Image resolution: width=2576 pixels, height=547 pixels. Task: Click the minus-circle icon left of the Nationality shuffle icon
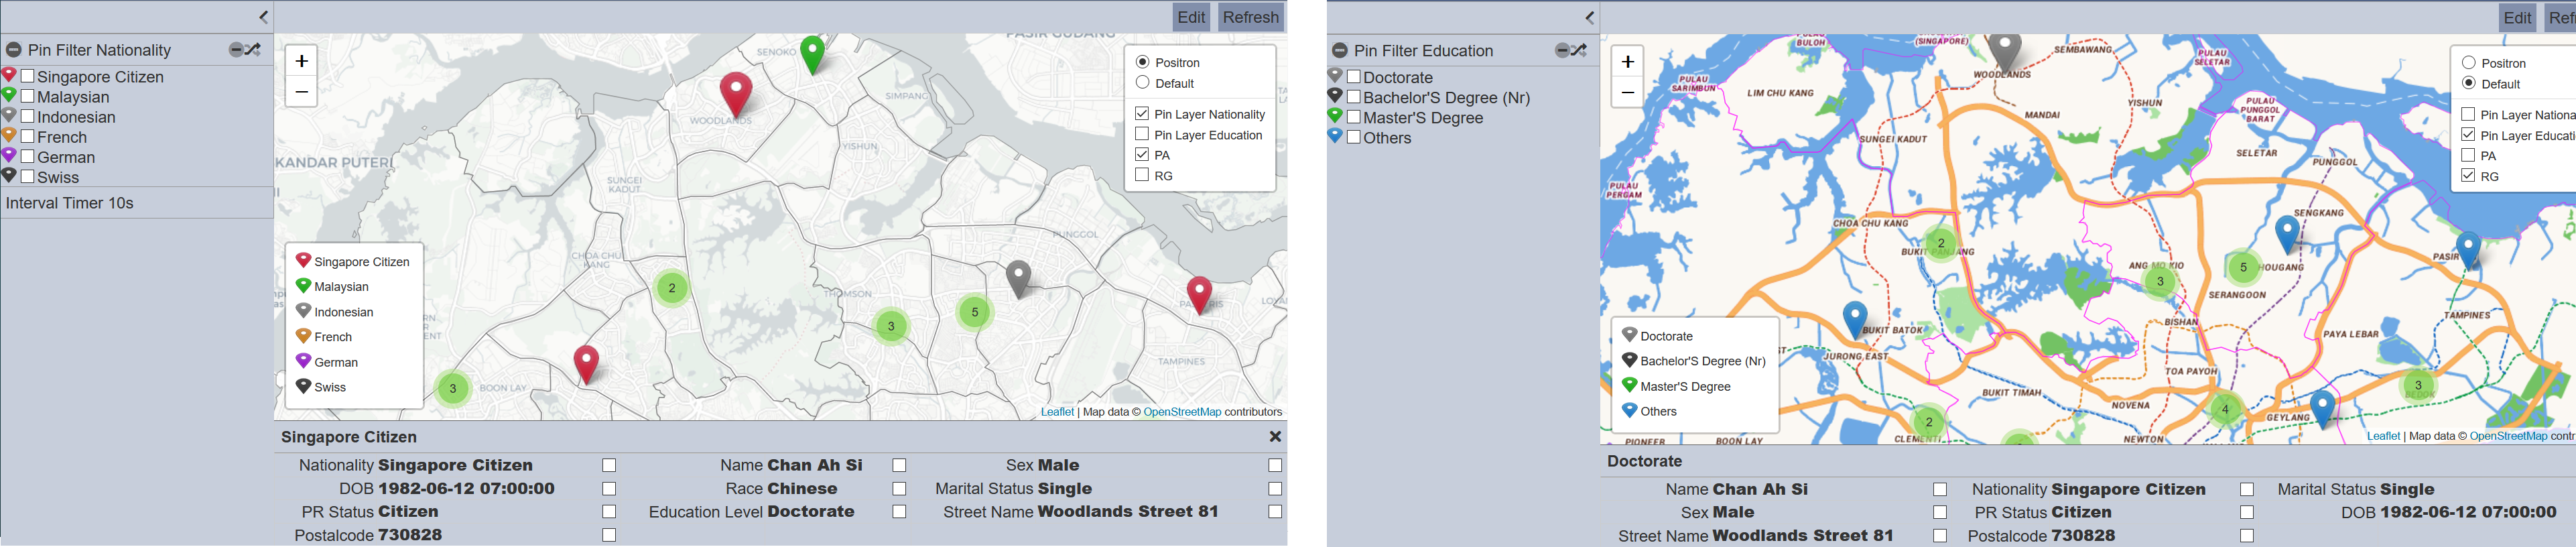[x=236, y=49]
